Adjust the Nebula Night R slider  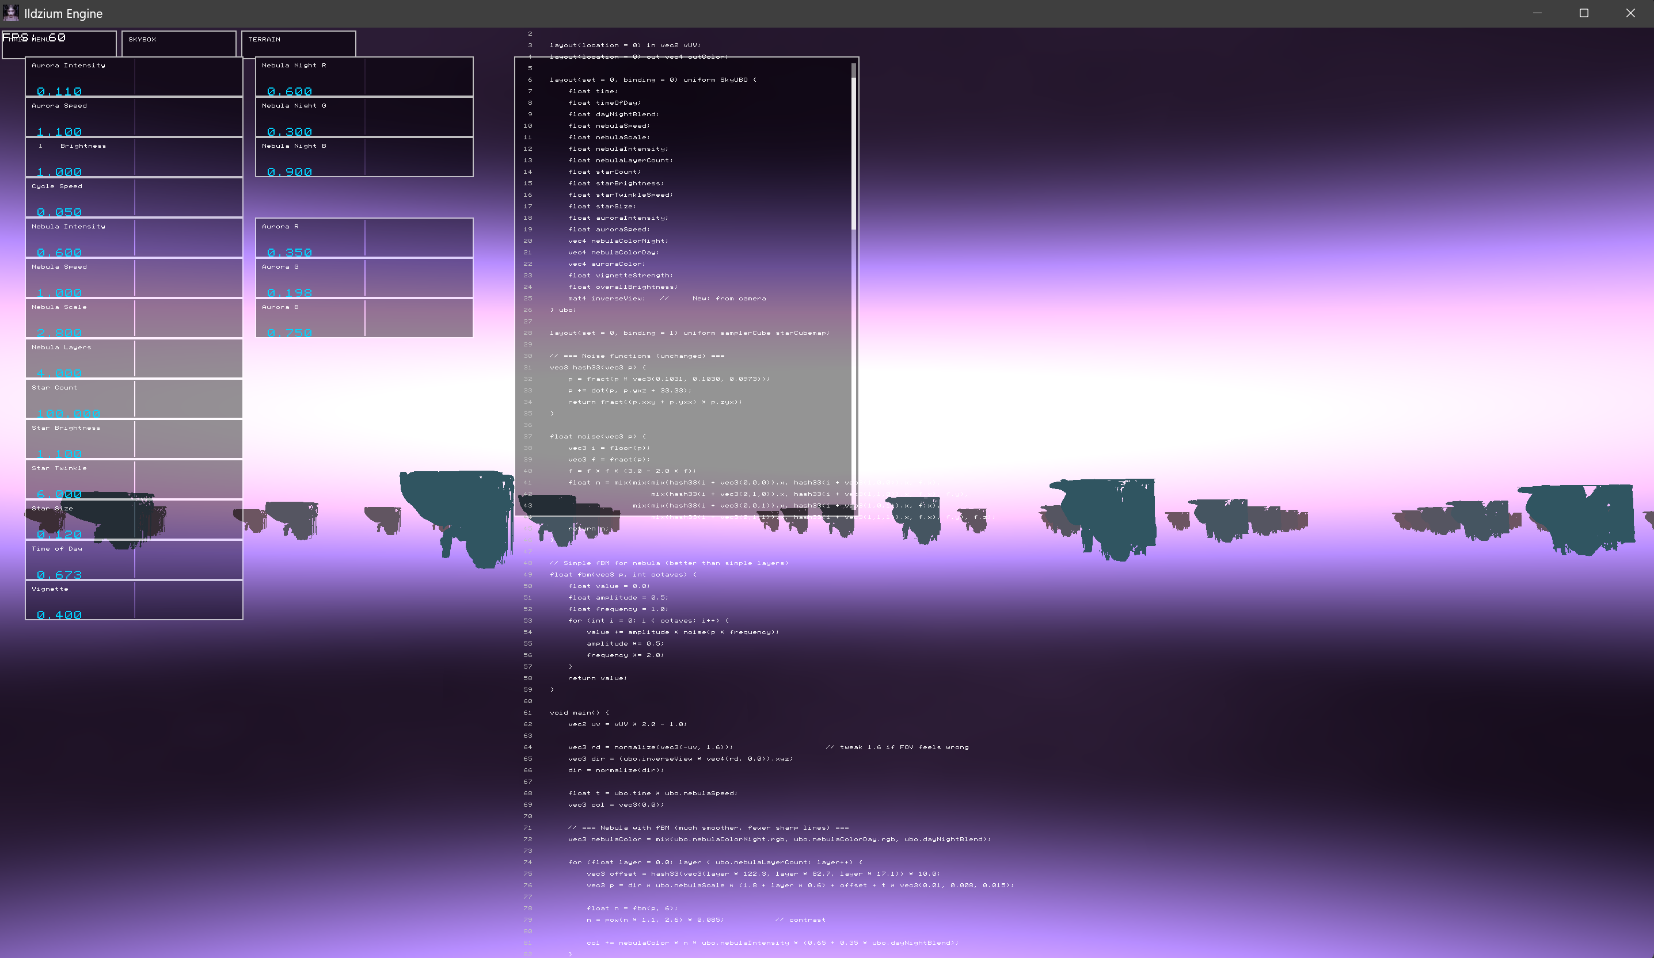(364, 78)
